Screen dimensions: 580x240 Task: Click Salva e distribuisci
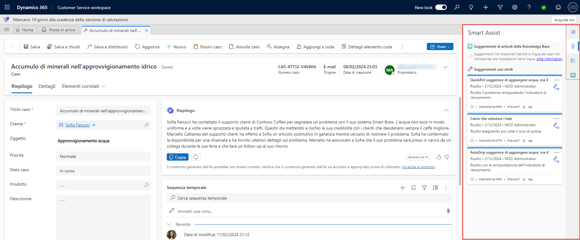click(107, 46)
